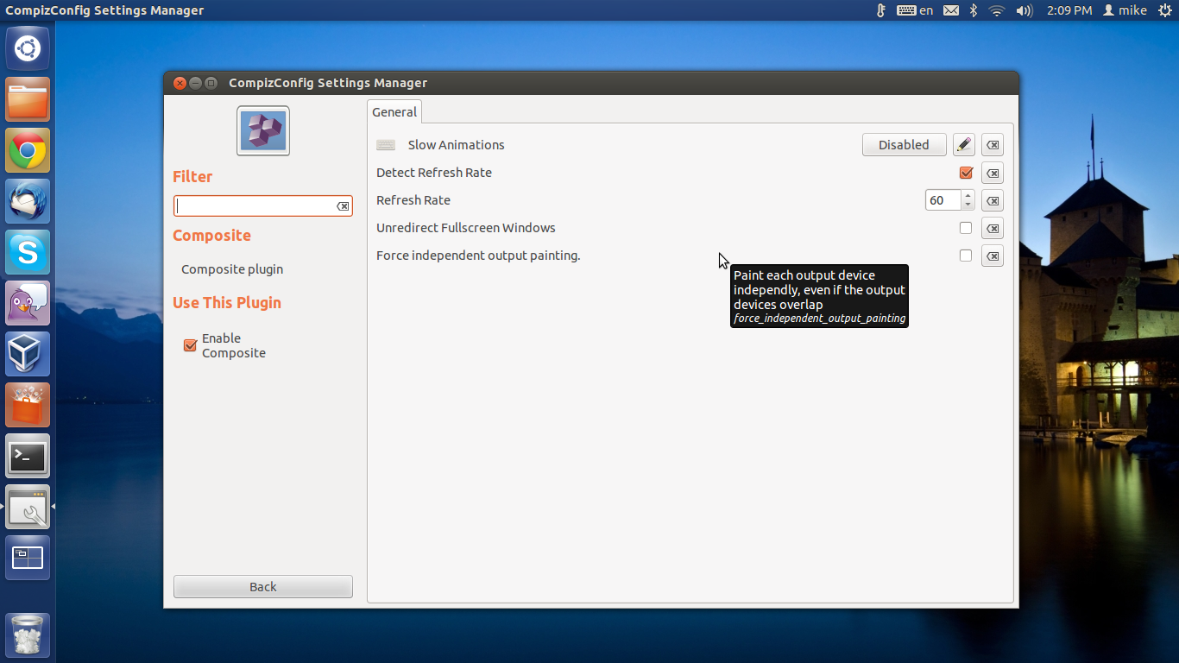
Task: Uncheck Enable Composite checkbox
Action: [x=191, y=345]
